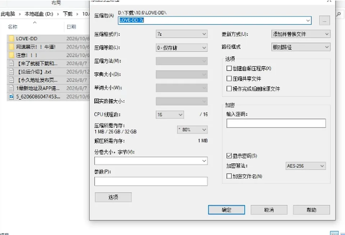Viewport: 345px width, 235px height.
Task: Open the CPU线程数 dropdown showing 16
Action: click(170, 114)
